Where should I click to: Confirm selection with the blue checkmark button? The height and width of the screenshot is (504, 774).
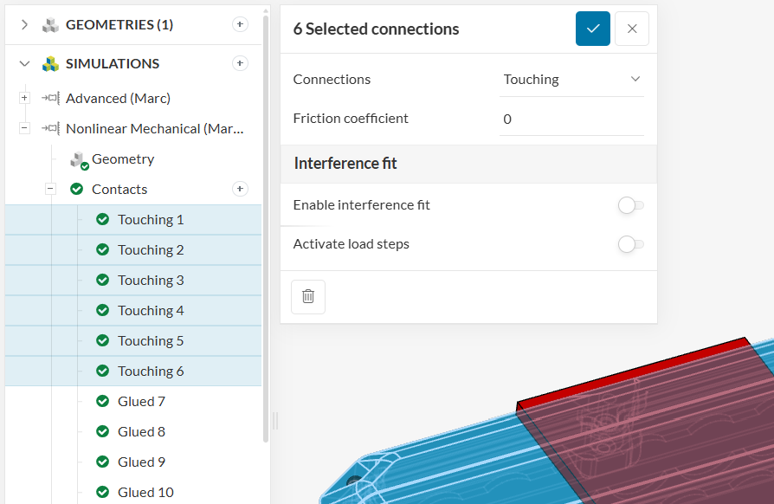tap(593, 29)
